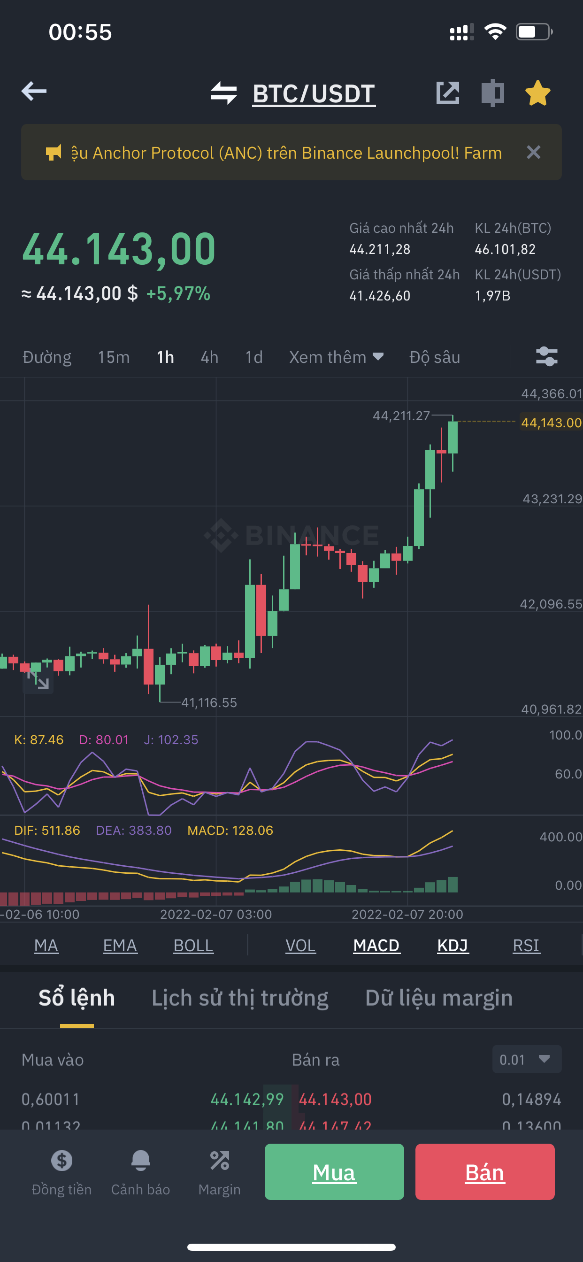Switch to Lịch sử thị trường tab

(240, 998)
